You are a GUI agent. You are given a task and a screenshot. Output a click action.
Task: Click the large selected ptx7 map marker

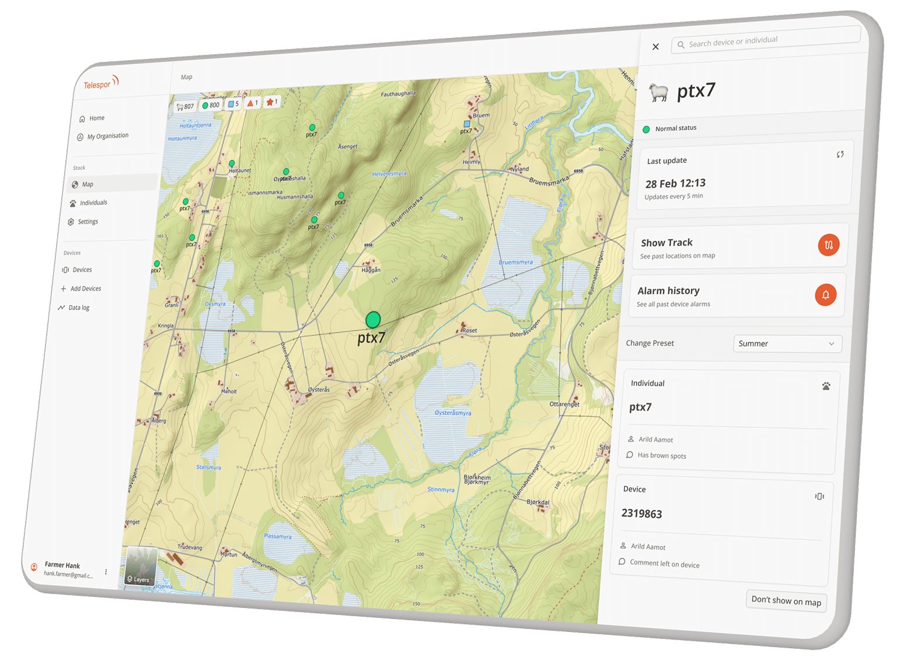373,319
